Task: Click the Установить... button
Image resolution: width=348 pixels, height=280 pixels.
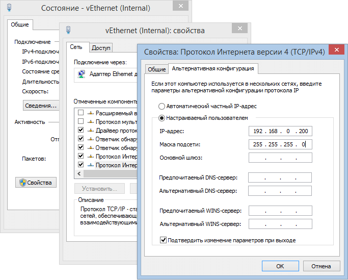Action: pos(99,189)
